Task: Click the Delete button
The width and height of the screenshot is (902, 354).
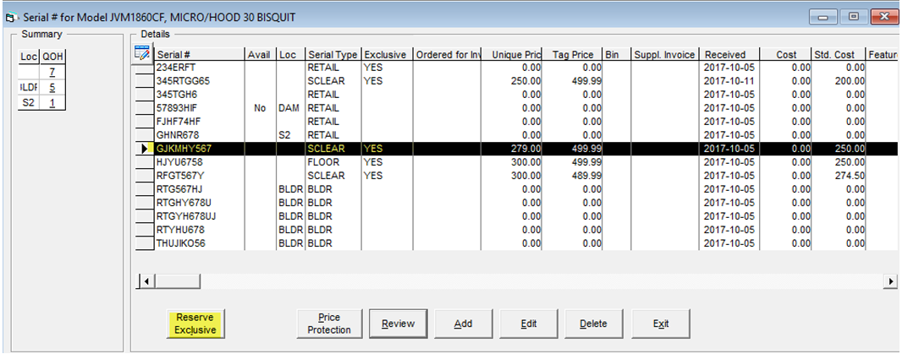Action: [594, 324]
